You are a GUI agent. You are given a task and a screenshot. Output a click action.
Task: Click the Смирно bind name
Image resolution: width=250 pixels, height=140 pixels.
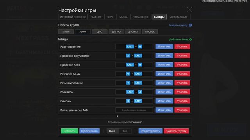coord(65,101)
